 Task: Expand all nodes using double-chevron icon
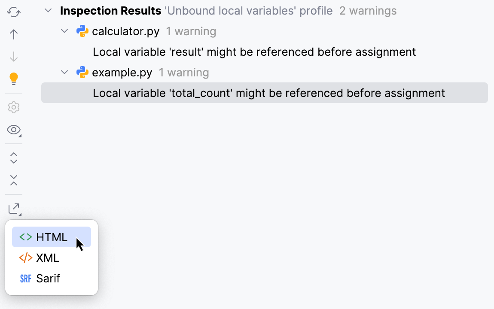(13, 158)
